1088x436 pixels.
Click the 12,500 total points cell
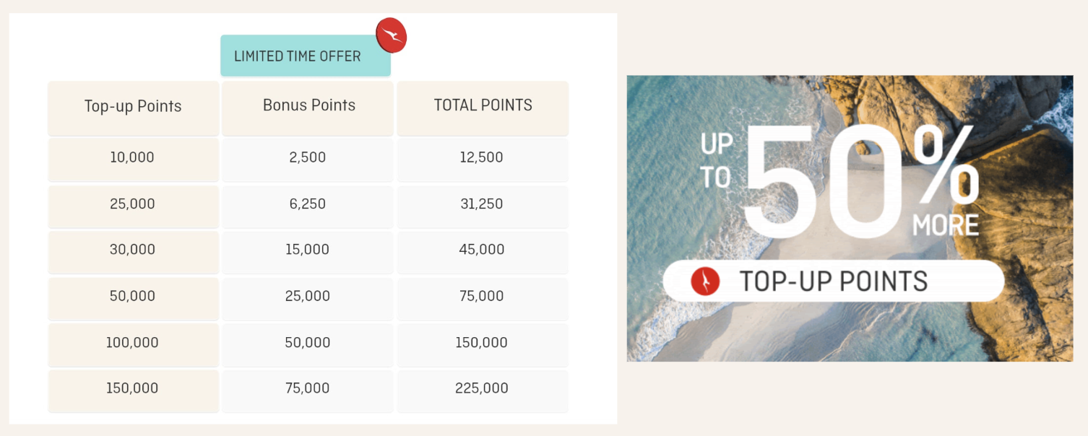pos(483,158)
